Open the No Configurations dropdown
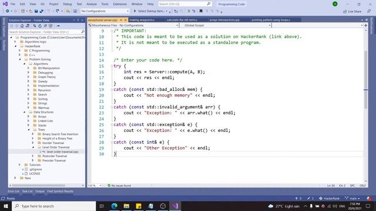This screenshot has width=376, height=211. 105,11
